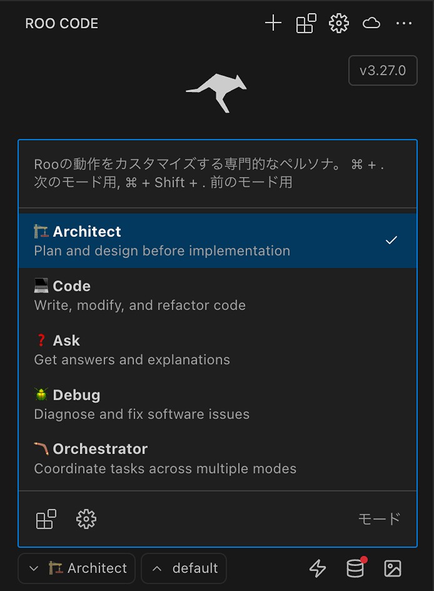Click the checkmark beside Architect
Screen dimensions: 434x591
pos(391,240)
